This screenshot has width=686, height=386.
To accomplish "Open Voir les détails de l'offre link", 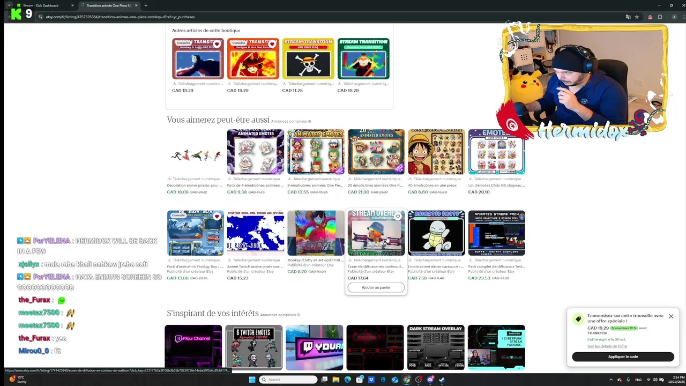I will pyautogui.click(x=607, y=346).
